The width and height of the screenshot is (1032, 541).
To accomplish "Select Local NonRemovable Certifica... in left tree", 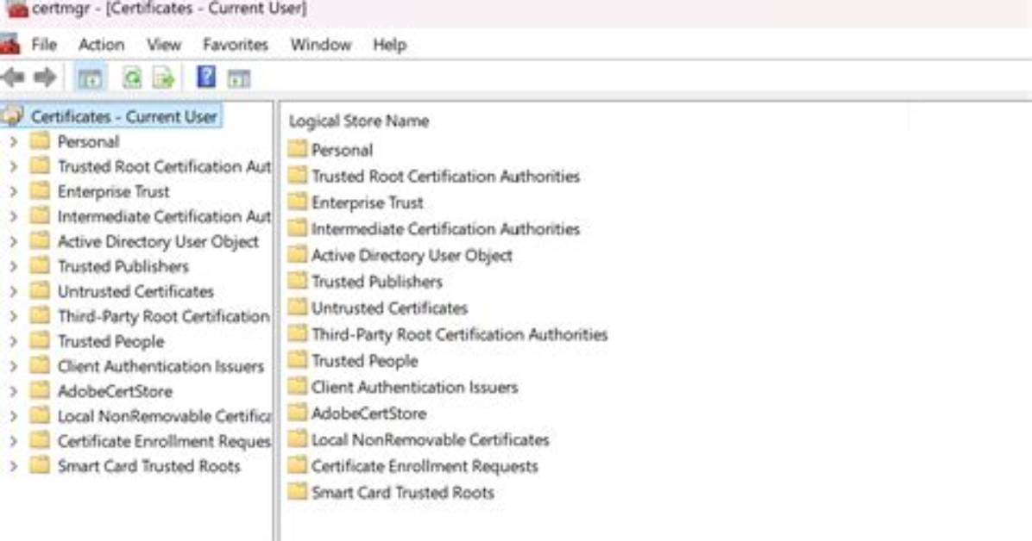I will coord(164,416).
